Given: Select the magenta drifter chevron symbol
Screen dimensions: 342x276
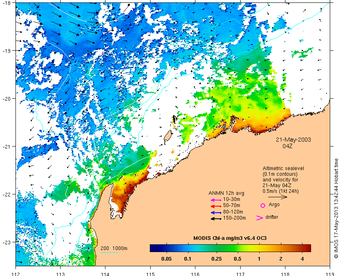Looking at the screenshot, I should click(260, 218).
